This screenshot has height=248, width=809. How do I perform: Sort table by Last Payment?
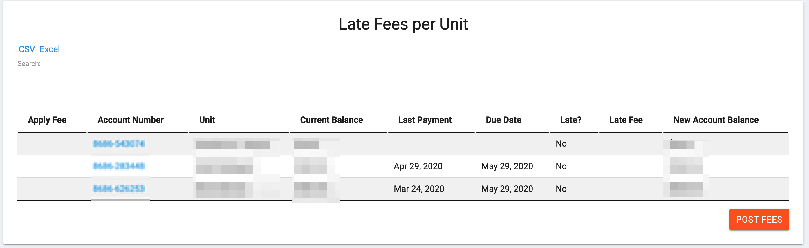click(x=425, y=120)
